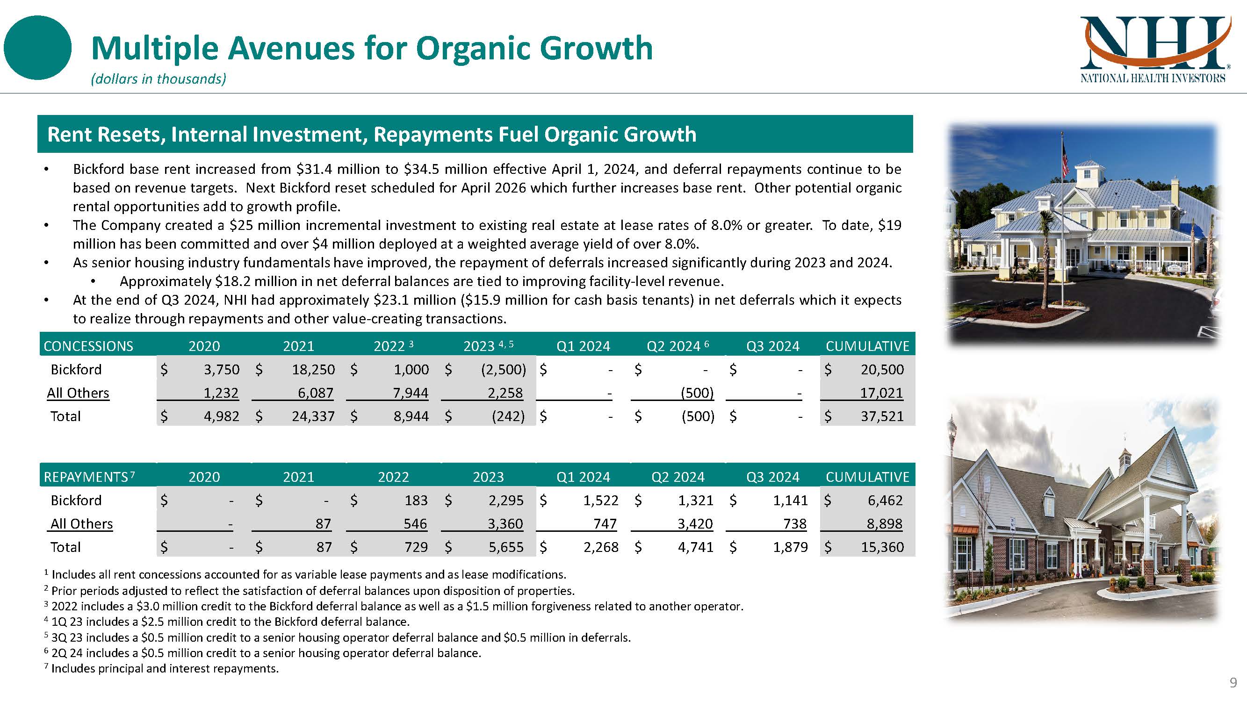This screenshot has height=701, width=1247.
Task: Click the Rent Resets section header banner
Action: pos(475,134)
